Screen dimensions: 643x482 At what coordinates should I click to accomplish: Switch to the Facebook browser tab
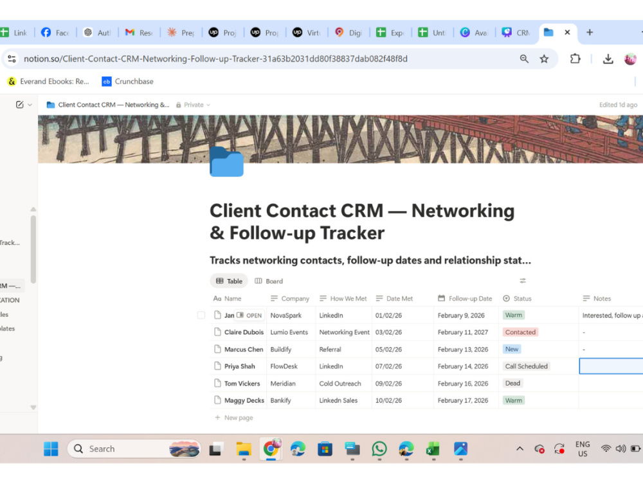(x=55, y=32)
